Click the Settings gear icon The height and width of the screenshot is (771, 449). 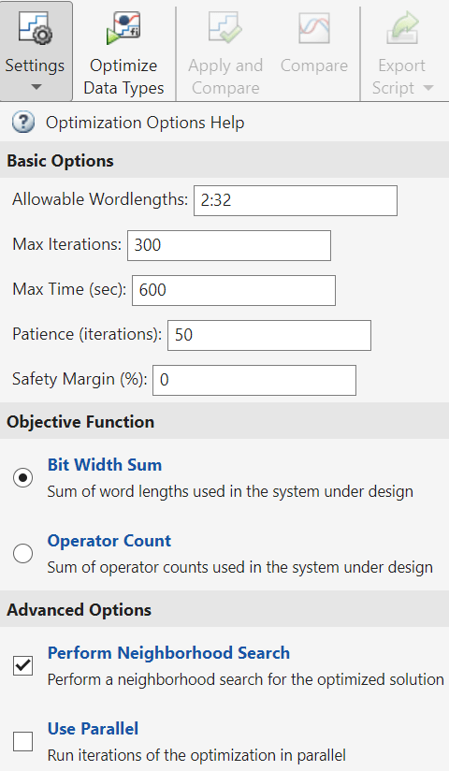tap(35, 28)
